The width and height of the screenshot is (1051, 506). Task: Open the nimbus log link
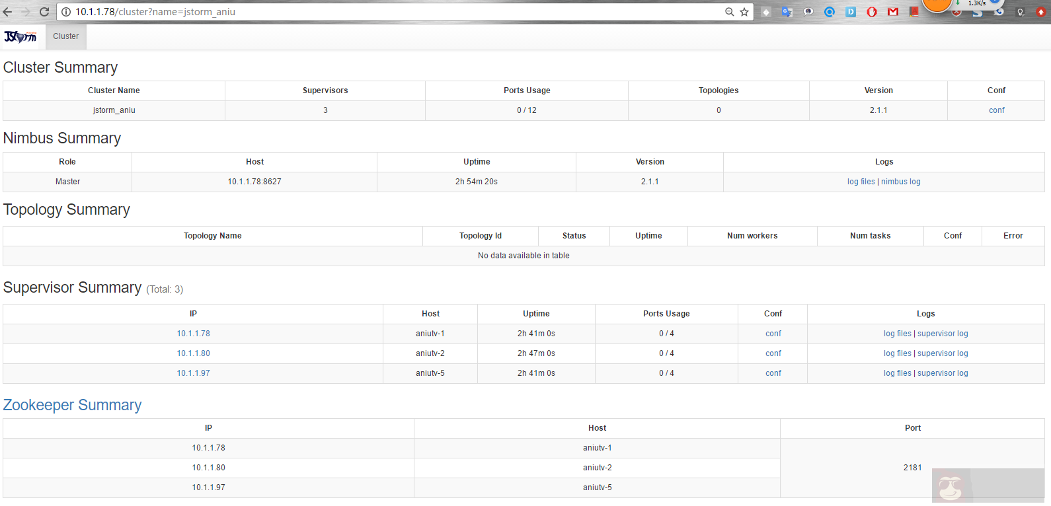point(900,182)
